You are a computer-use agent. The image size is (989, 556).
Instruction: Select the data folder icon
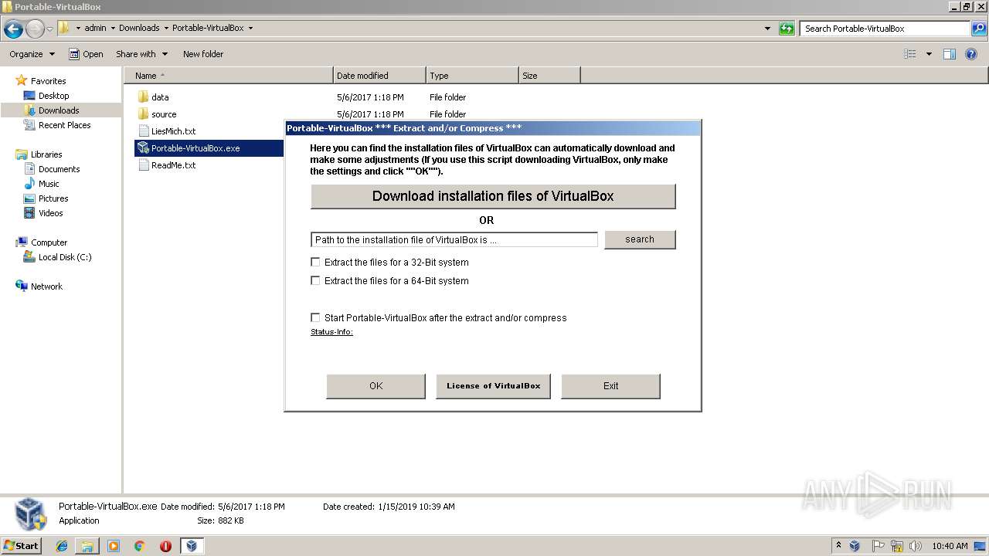143,97
